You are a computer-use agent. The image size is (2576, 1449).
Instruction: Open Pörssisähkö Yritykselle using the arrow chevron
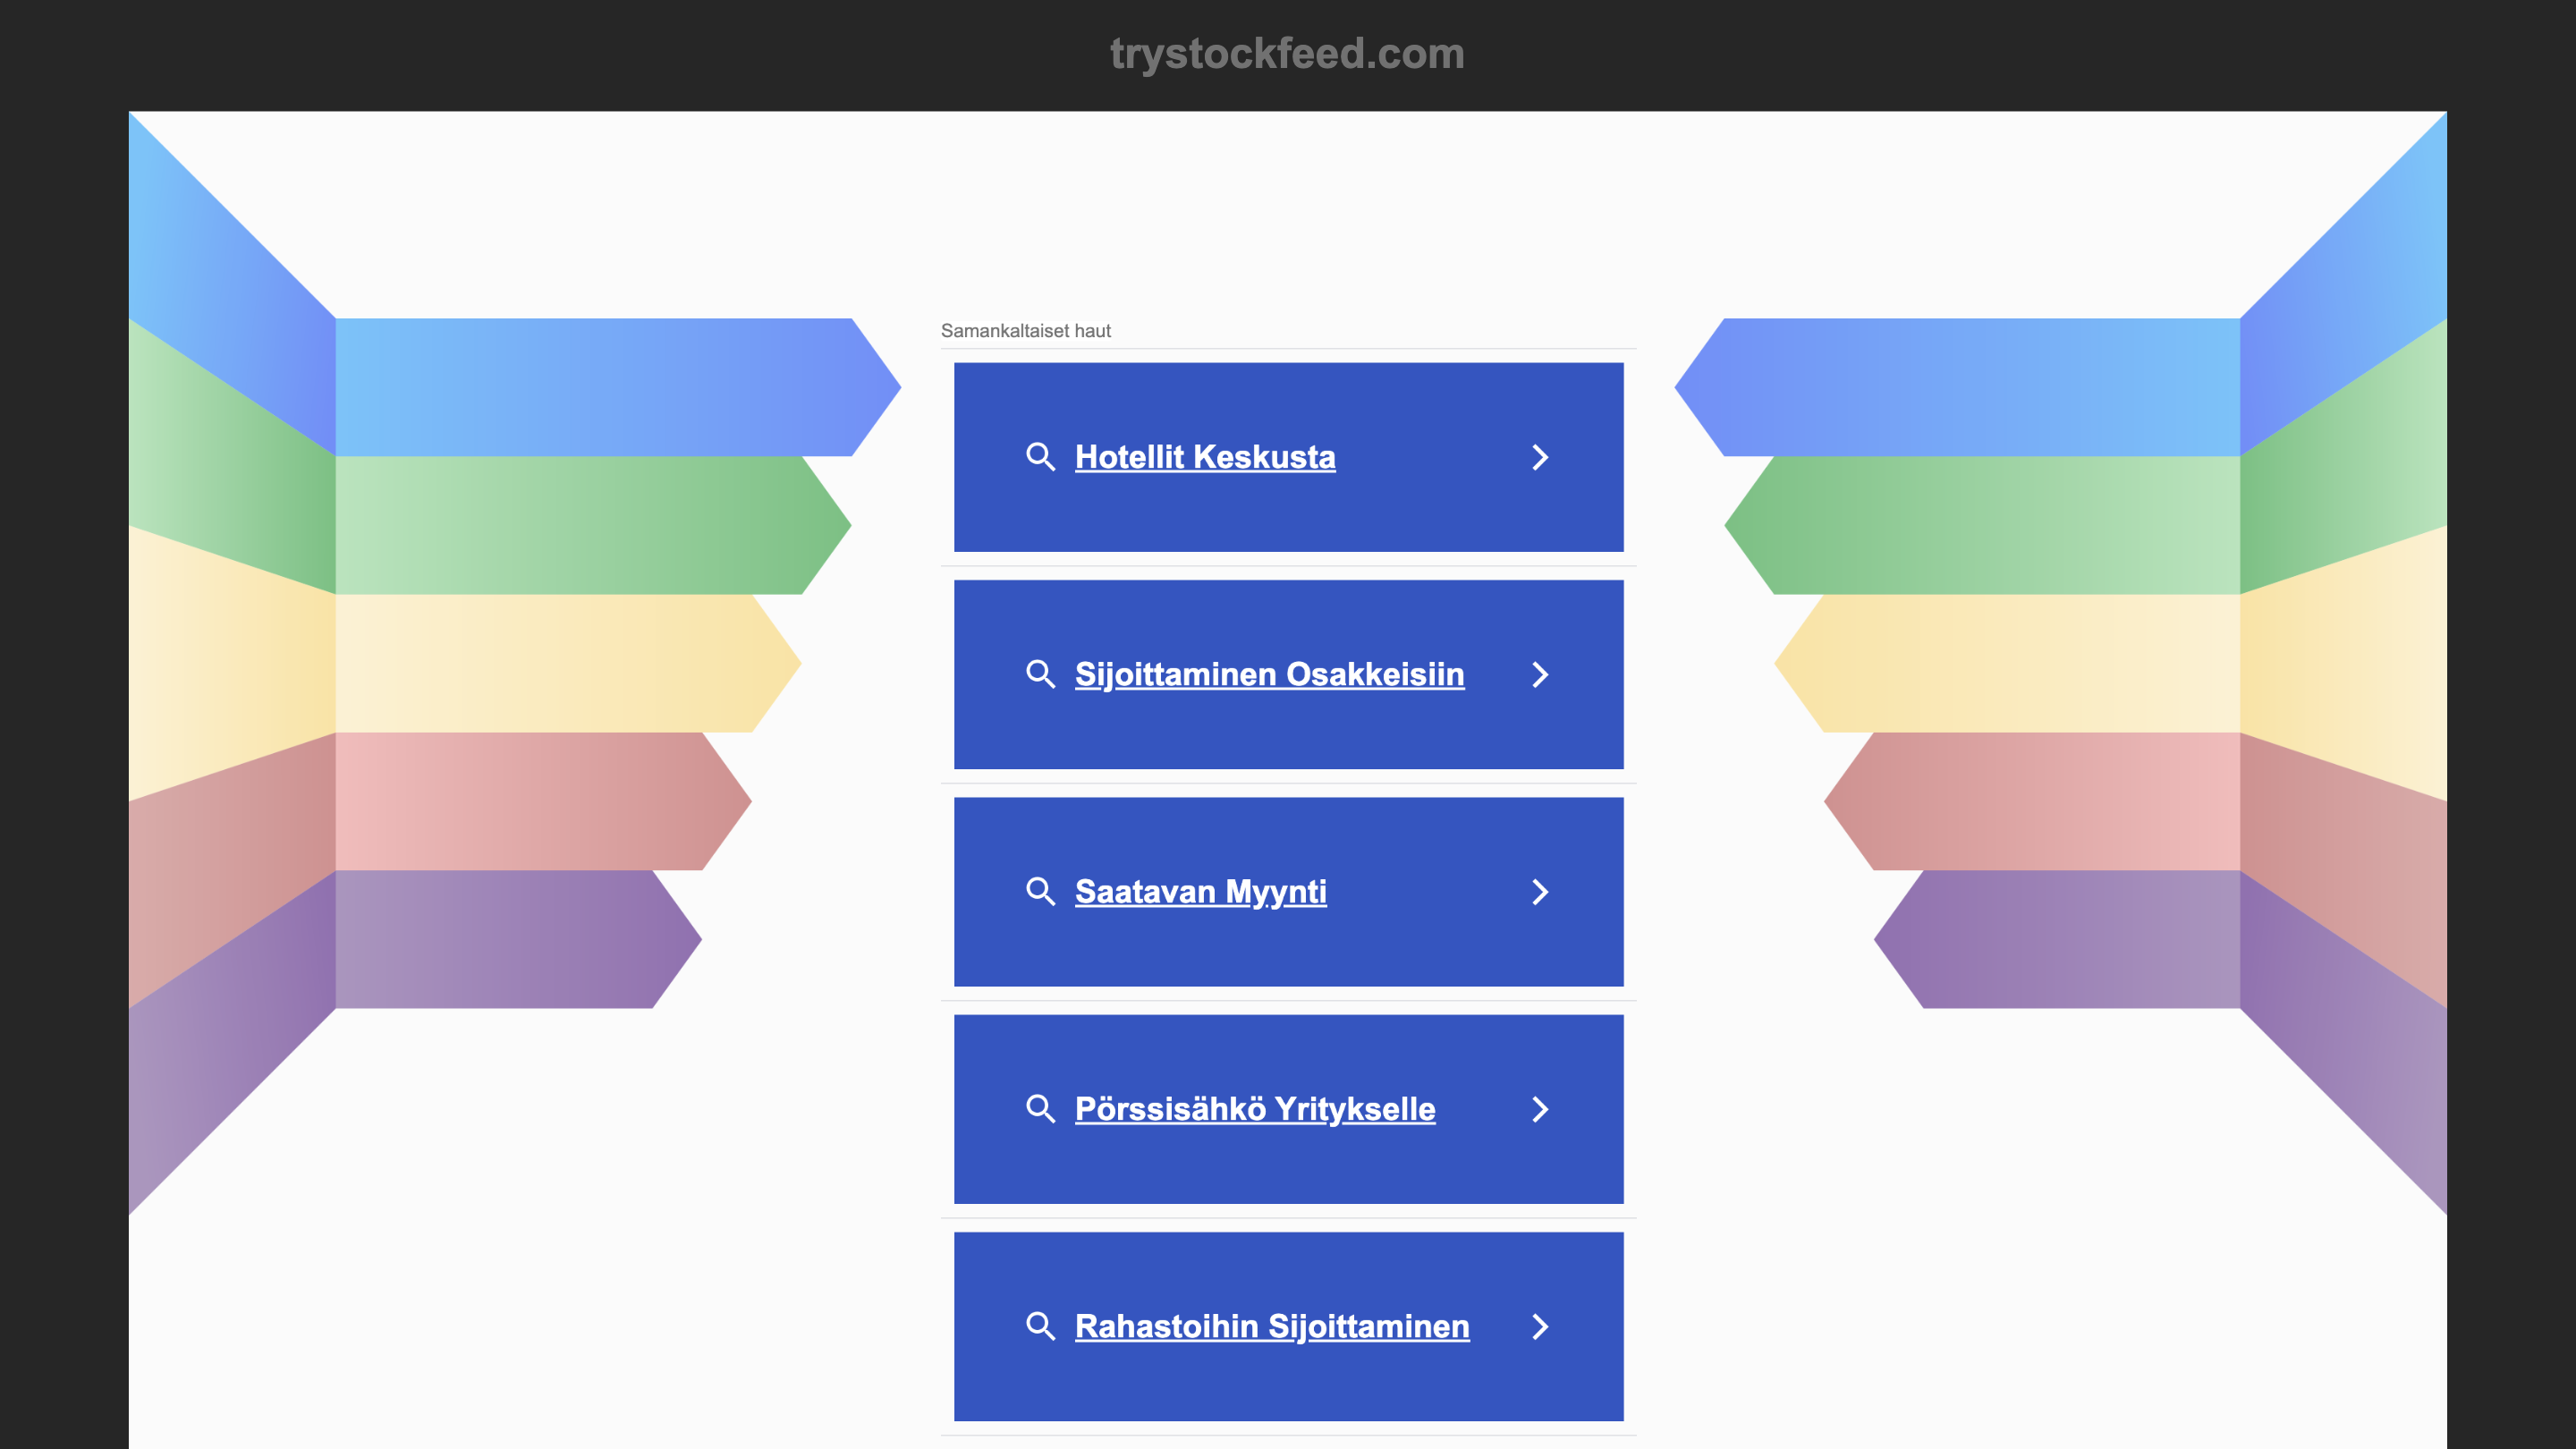(x=1540, y=1108)
